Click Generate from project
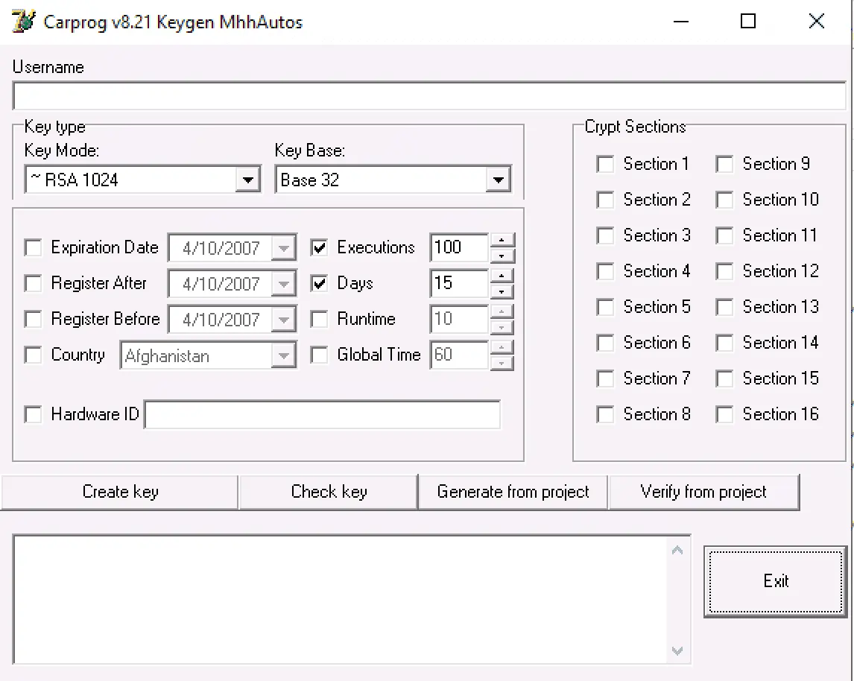This screenshot has width=854, height=681. [513, 492]
